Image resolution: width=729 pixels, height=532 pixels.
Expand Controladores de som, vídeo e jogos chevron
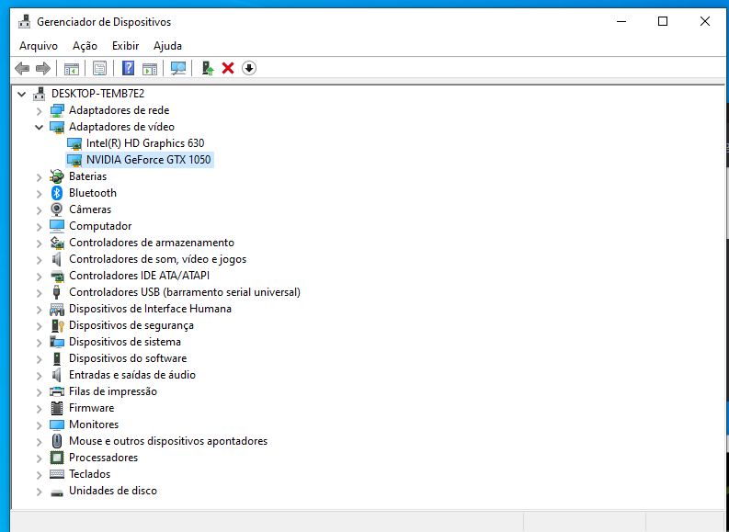39,259
